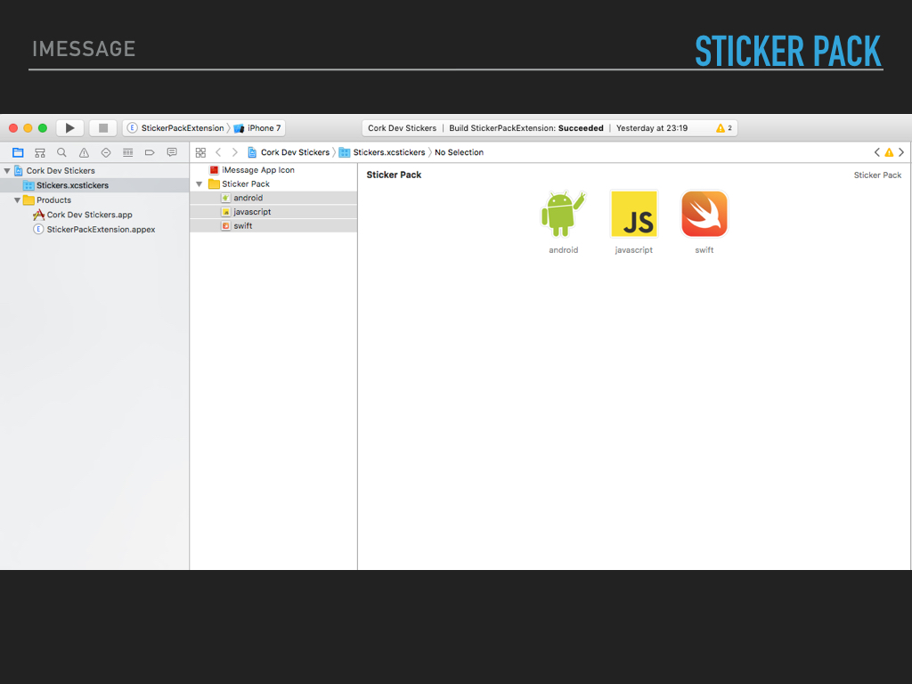Select Cork Dev Stickers project row
Image resolution: width=912 pixels, height=684 pixels.
point(94,170)
